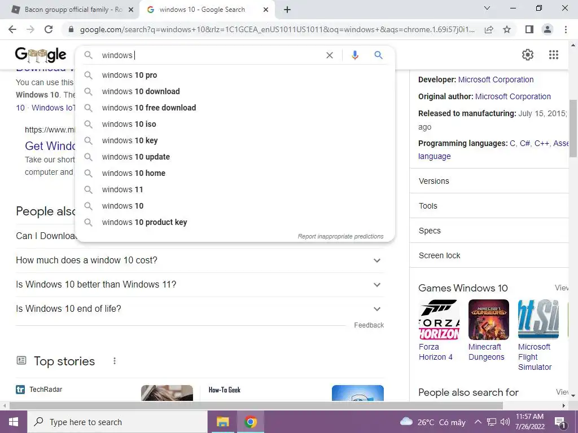Viewport: 578px width, 433px height.
Task: Open Original author Microsoft Corporation link
Action: (513, 96)
